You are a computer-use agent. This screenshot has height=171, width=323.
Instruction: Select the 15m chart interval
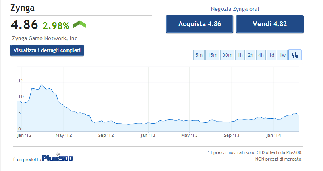pos(213,55)
